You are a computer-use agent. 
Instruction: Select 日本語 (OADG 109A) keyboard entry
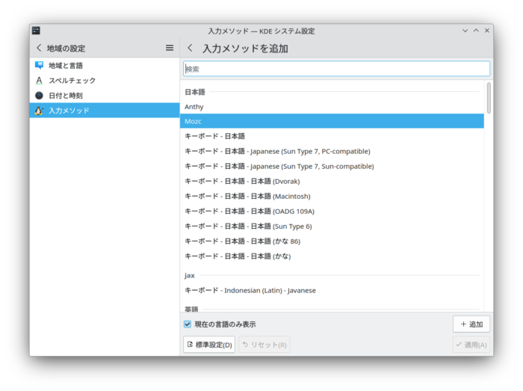(x=332, y=211)
